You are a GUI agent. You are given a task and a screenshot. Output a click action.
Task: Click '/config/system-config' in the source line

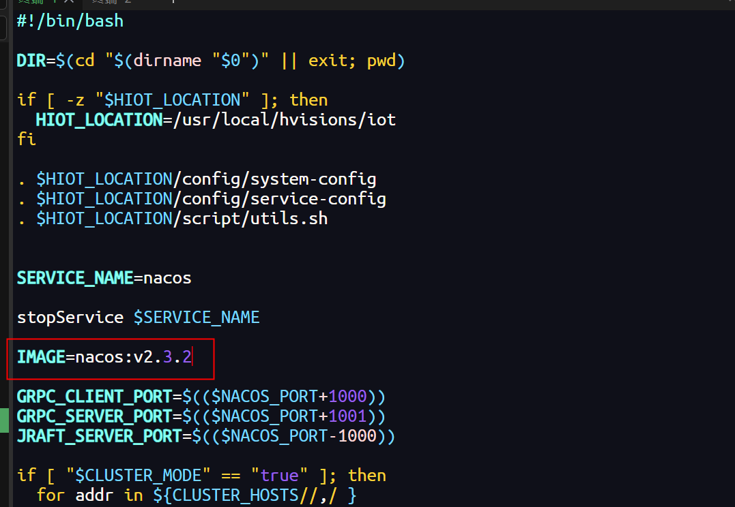pyautogui.click(x=274, y=180)
